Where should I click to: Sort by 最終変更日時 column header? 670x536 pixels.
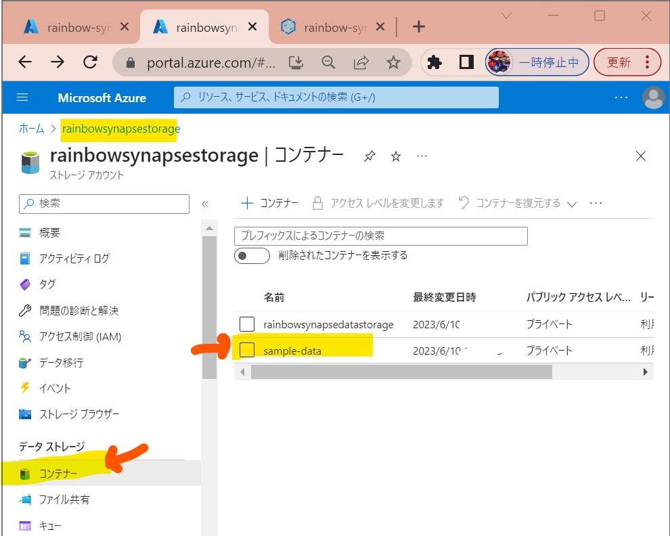click(x=445, y=297)
